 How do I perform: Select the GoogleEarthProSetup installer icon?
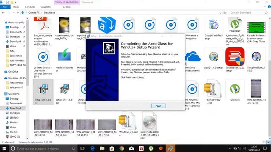(x=213, y=28)
